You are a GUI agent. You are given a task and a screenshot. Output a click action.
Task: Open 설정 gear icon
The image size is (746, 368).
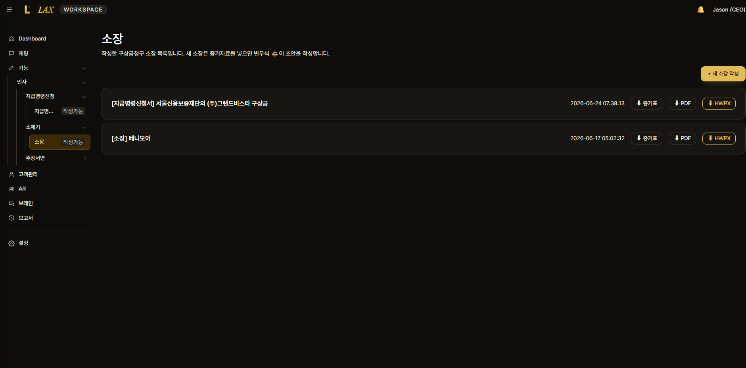pos(12,243)
